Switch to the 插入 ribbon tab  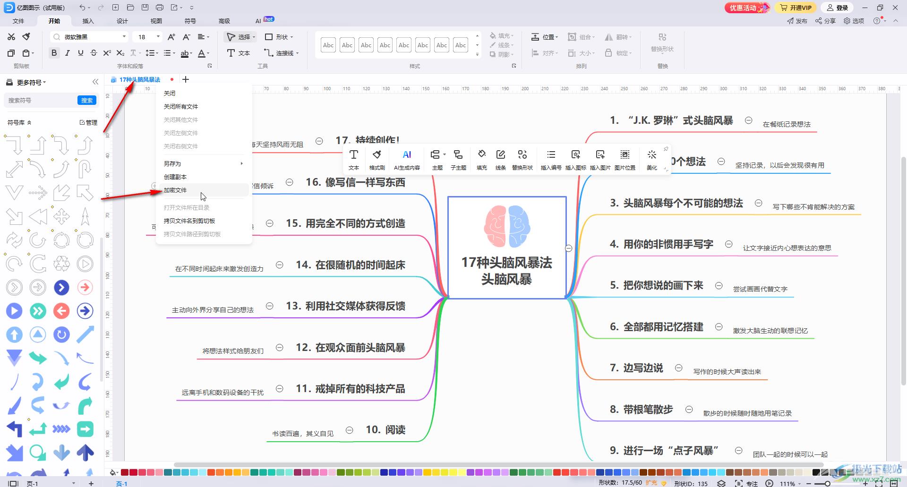pyautogui.click(x=88, y=21)
